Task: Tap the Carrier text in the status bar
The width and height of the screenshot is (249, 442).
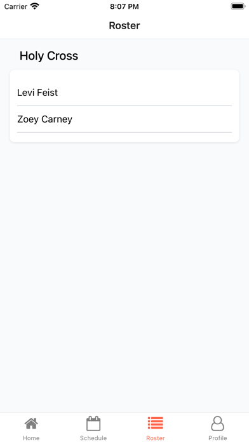Action: pos(16,6)
